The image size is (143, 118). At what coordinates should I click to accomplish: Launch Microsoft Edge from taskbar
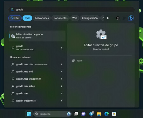click(106, 114)
